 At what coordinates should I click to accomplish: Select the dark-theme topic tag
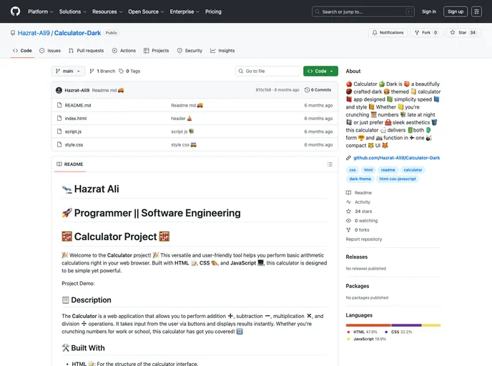pyautogui.click(x=360, y=179)
